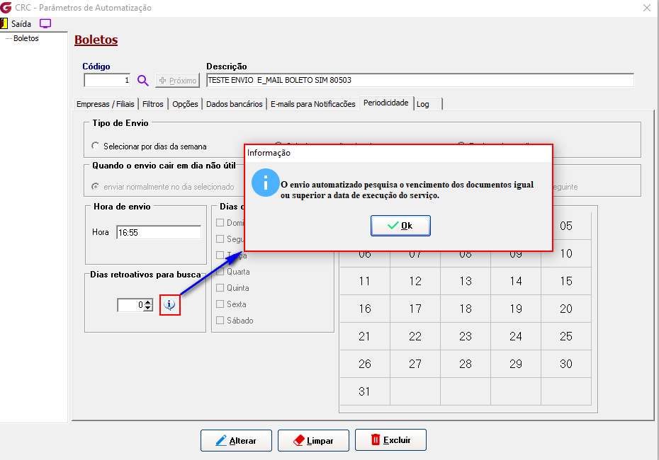Switch to the Filtros tab
Image resolution: width=659 pixels, height=460 pixels.
tap(152, 104)
